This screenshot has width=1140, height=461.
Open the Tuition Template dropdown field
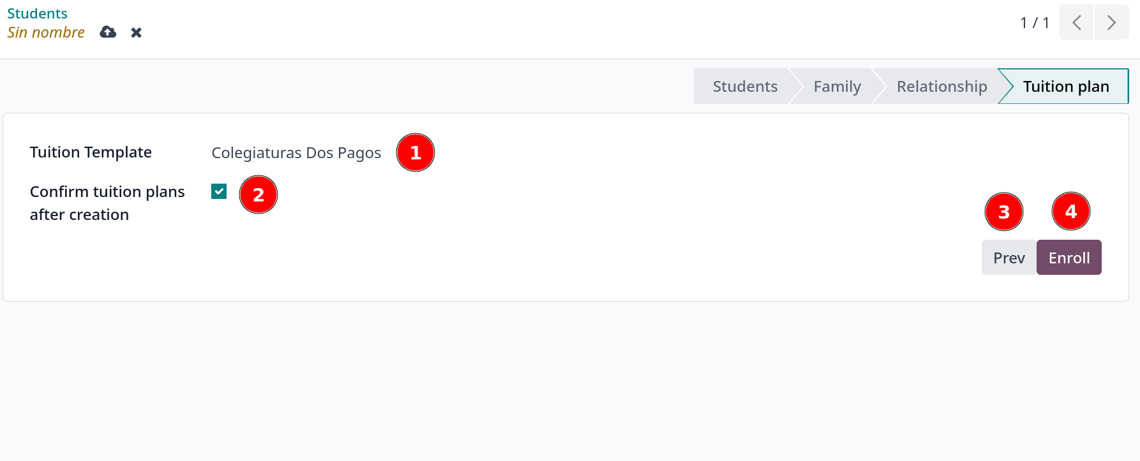(296, 153)
